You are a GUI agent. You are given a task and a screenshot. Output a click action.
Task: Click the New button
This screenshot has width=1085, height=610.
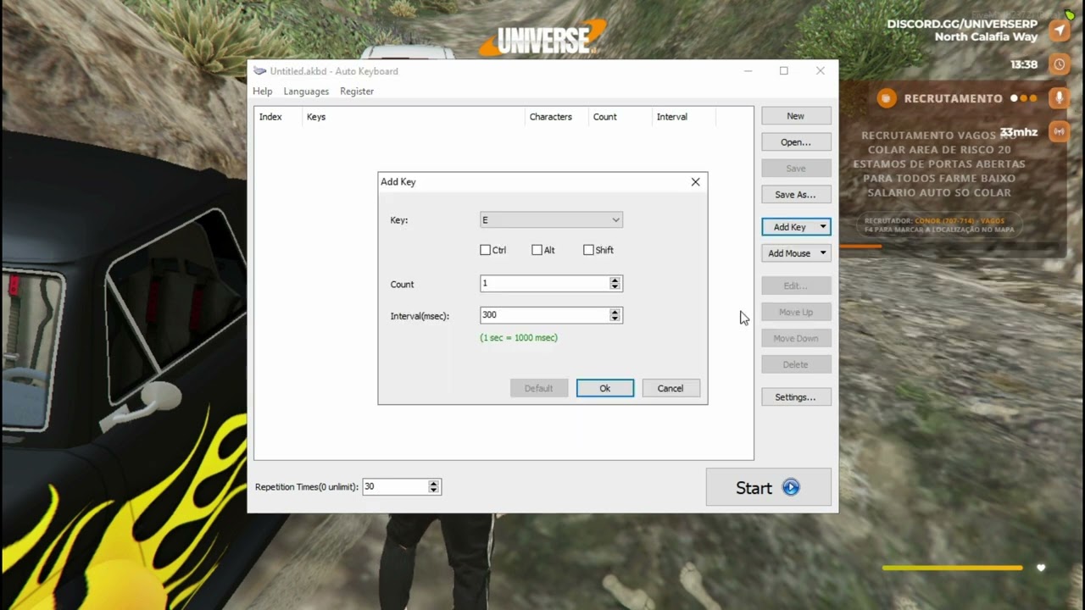pyautogui.click(x=796, y=116)
